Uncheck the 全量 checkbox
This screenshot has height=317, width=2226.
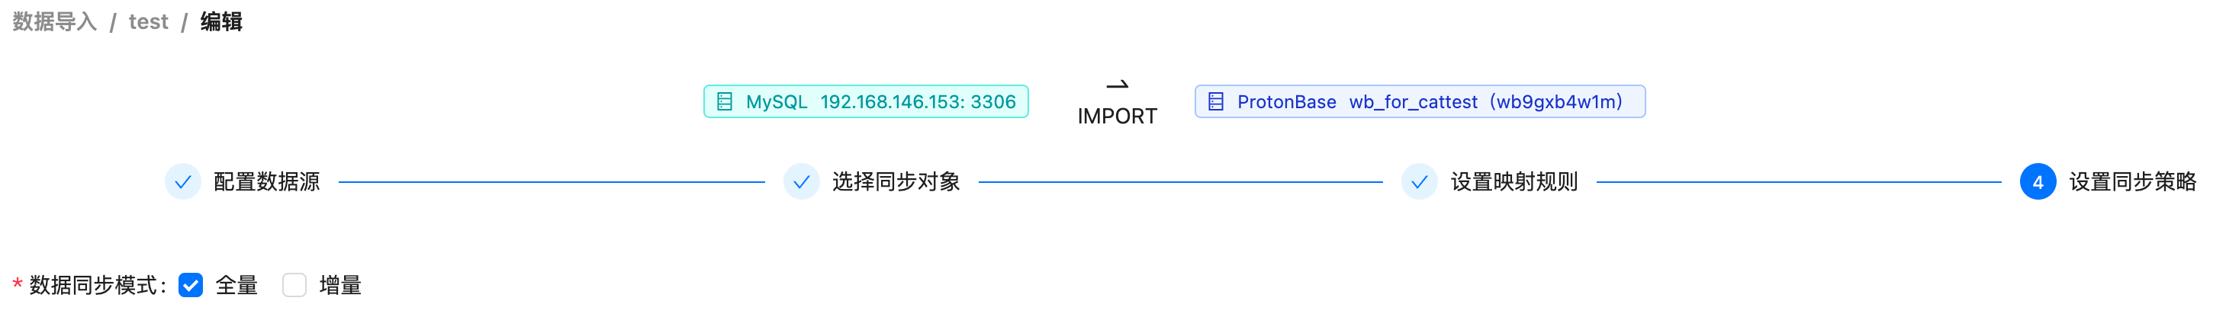tap(191, 285)
